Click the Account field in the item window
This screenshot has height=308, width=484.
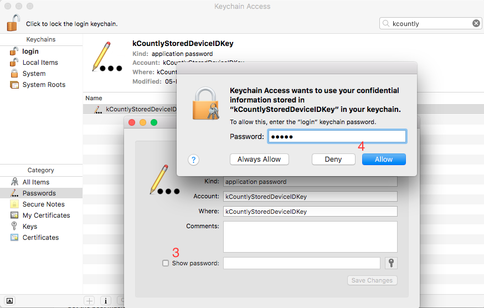(x=310, y=197)
